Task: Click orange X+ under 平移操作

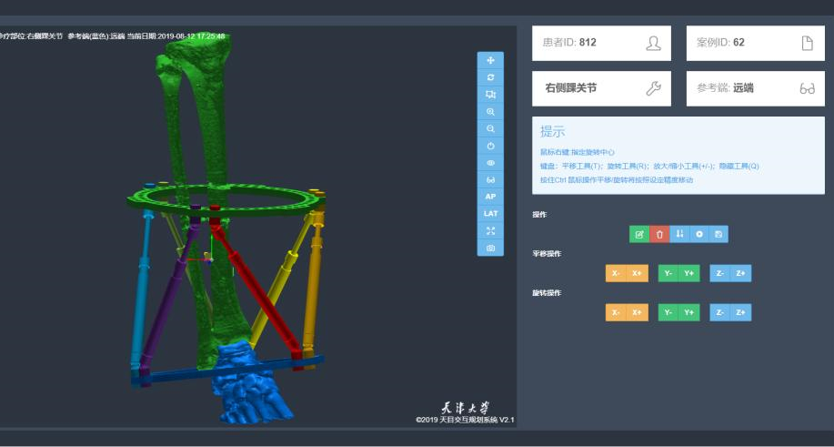Action: pyautogui.click(x=637, y=273)
